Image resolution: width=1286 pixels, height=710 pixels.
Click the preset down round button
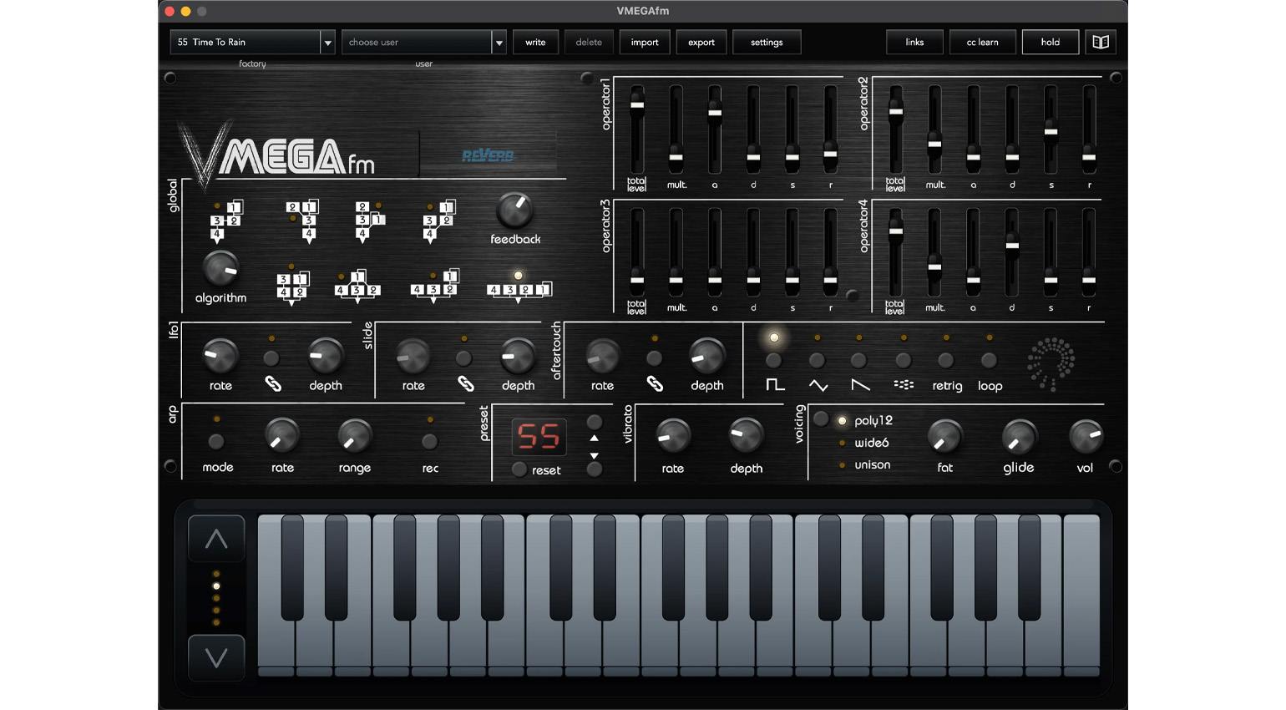tap(595, 469)
